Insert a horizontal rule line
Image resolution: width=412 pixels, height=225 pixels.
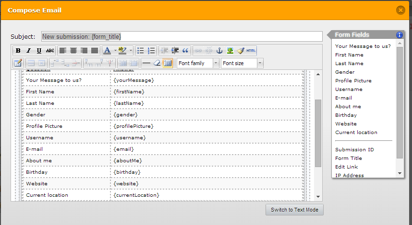point(146,63)
